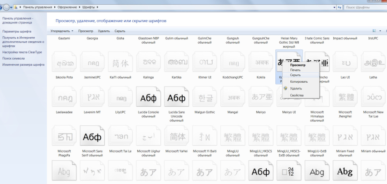Open the Упорядочить dropdown menu
This screenshot has width=387, height=184.
62,31
